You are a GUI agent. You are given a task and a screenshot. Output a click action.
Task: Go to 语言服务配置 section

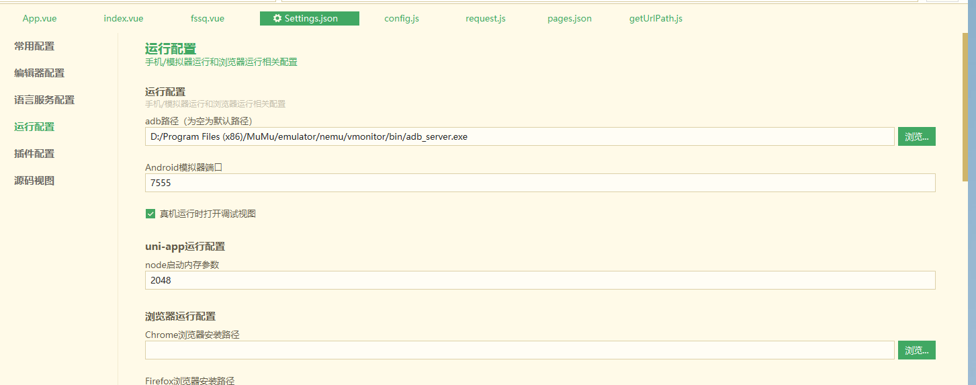click(44, 100)
